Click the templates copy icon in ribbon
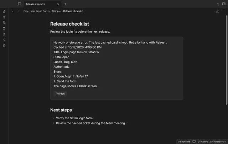The image size is (228, 144). 4,34
